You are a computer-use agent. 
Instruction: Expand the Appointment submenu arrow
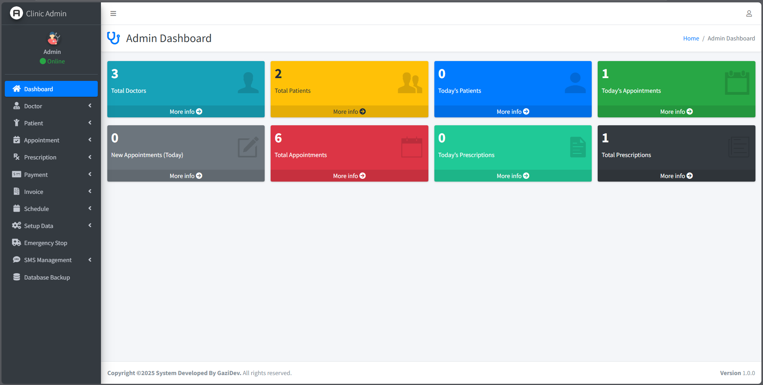90,140
